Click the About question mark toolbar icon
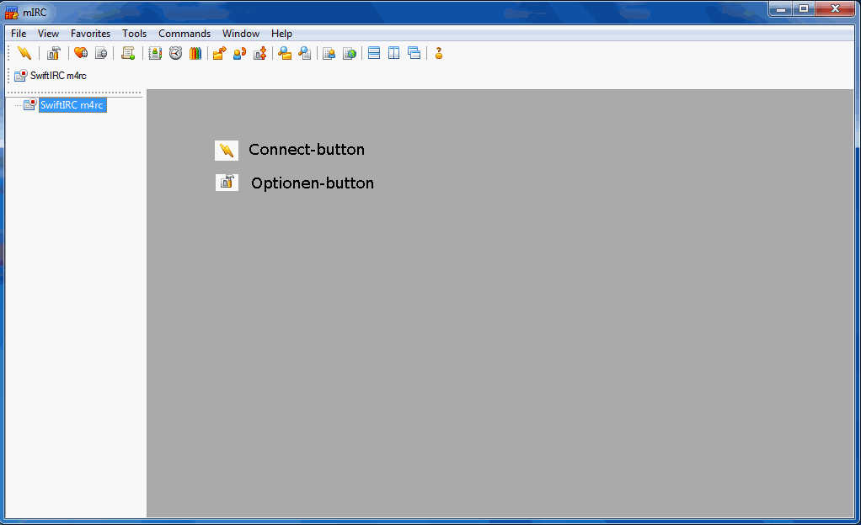The height and width of the screenshot is (525, 861). point(439,53)
